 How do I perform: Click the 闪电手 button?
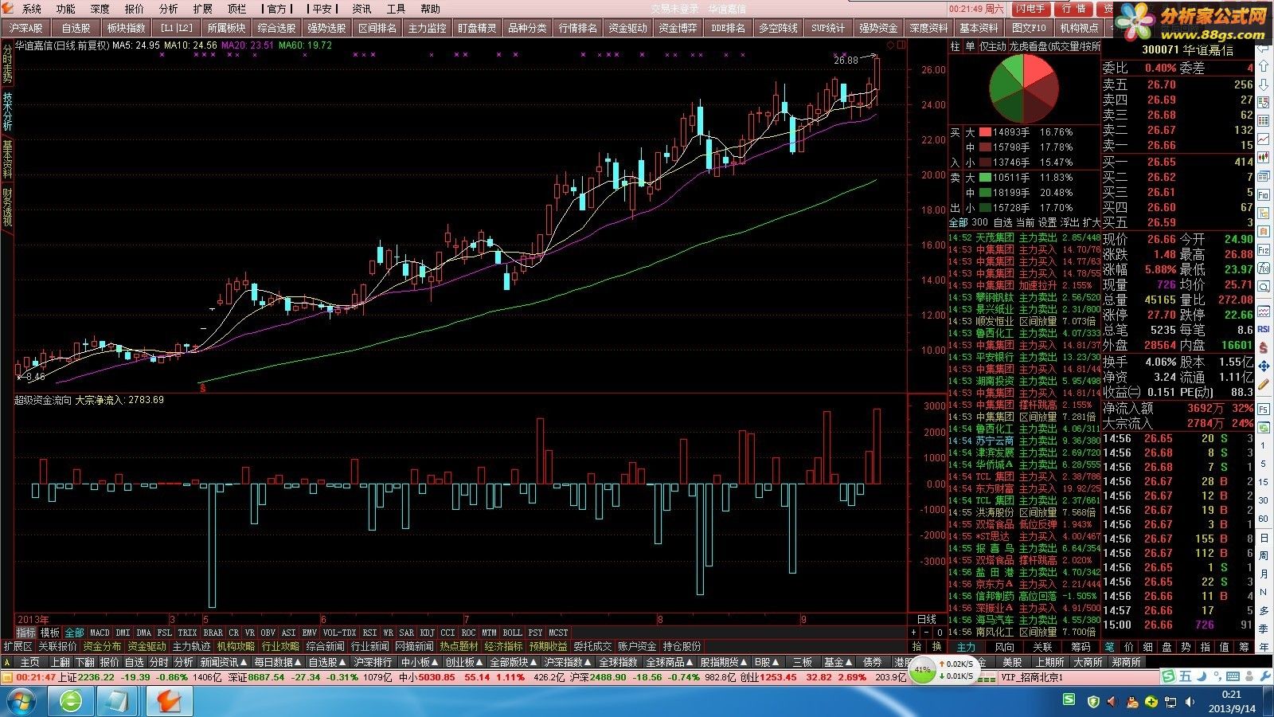coord(1030,9)
